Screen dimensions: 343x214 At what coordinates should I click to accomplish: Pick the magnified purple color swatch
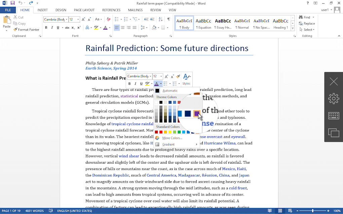[197, 114]
